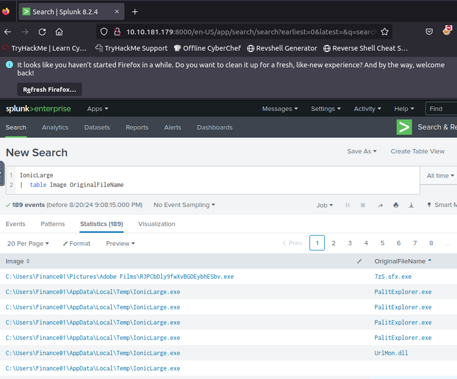Viewport: 457px width, 379px height.
Task: Share the search job via arrow icon
Action: (x=380, y=205)
